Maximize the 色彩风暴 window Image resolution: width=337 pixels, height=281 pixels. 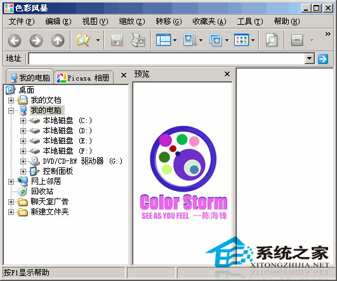317,8
